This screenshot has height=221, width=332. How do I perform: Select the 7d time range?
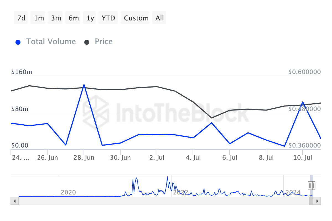[21, 18]
